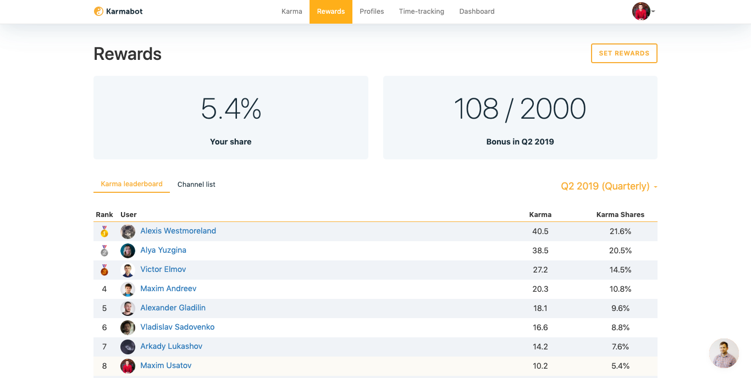Click the rank number 4
The height and width of the screenshot is (378, 751).
click(x=104, y=289)
